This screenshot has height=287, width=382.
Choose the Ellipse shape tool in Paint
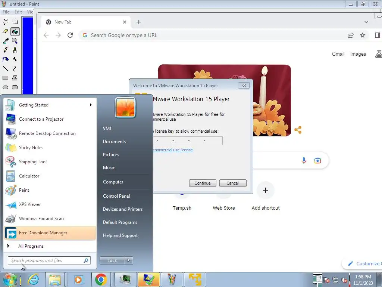[x=5, y=87]
